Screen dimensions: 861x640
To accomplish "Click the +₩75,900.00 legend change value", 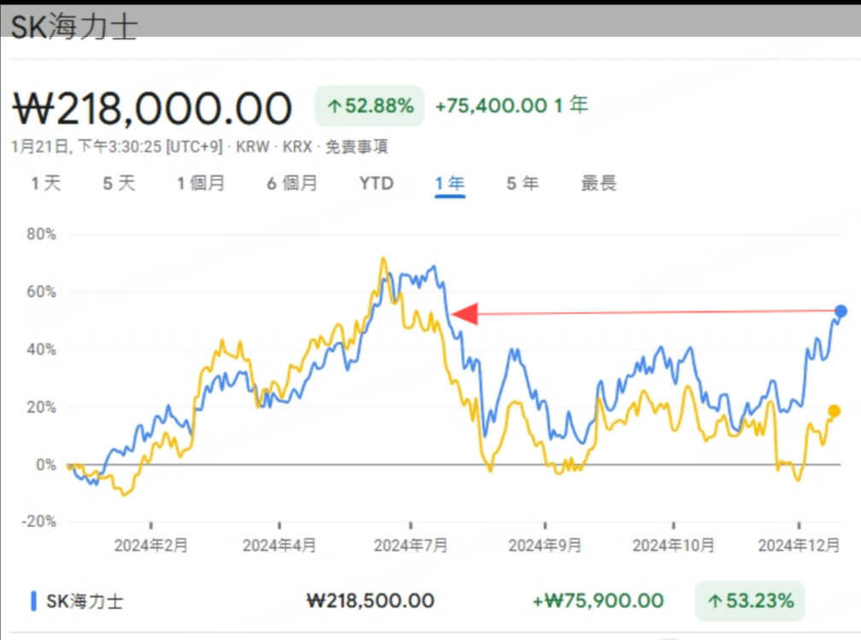I will pos(599,601).
